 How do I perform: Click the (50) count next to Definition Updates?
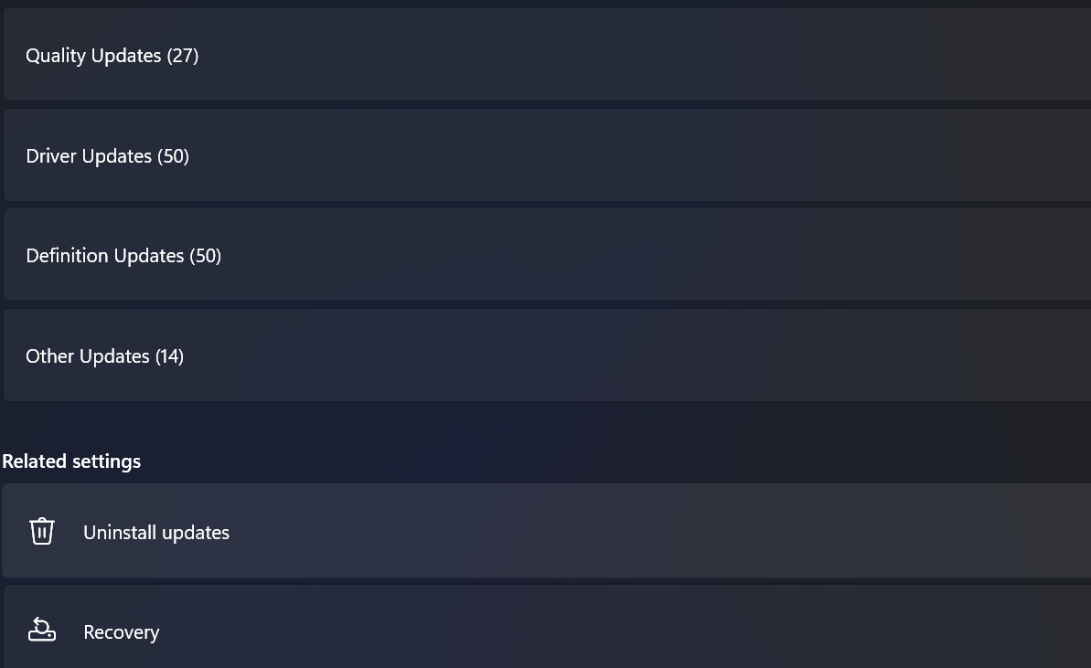click(206, 256)
